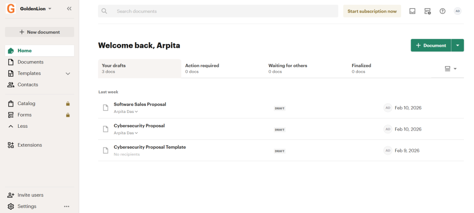474x213 pixels.
Task: Open the Catalog section
Action: click(x=26, y=103)
